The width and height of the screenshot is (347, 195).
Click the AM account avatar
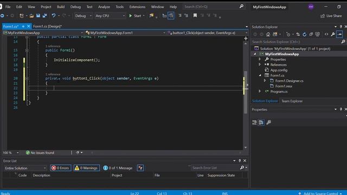311,6
